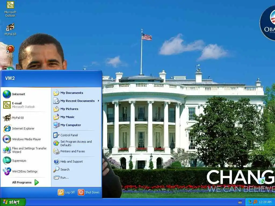Click the Windows Media Player icon
Screen dimensions: 275x206
pyautogui.click(x=7, y=139)
